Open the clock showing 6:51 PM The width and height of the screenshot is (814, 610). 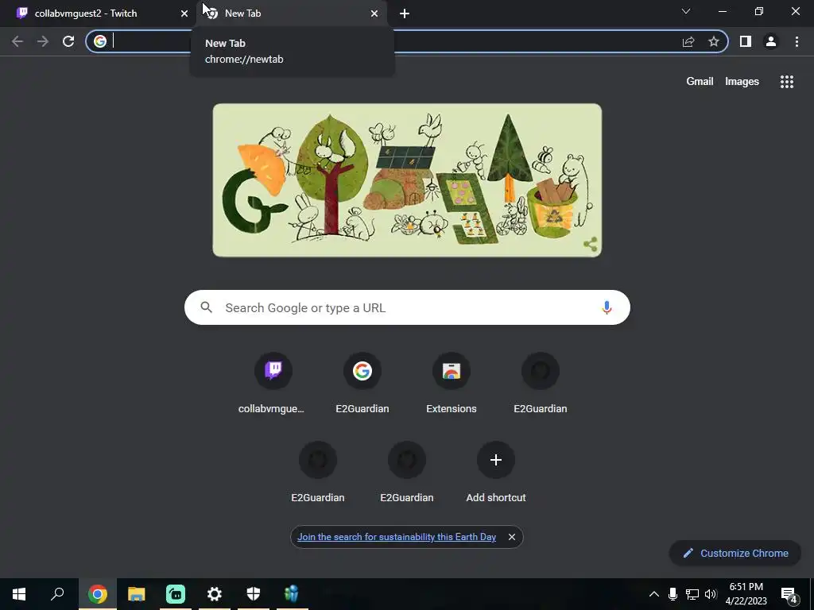tap(746, 594)
